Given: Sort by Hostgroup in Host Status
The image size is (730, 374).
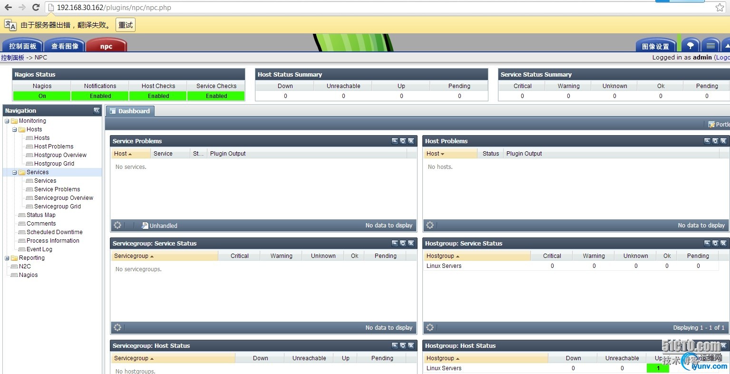Looking at the screenshot, I should (486, 358).
